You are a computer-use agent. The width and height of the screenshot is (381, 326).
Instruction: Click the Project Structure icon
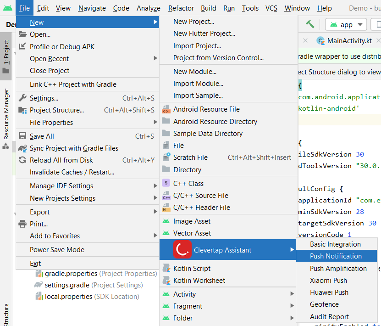(22, 110)
